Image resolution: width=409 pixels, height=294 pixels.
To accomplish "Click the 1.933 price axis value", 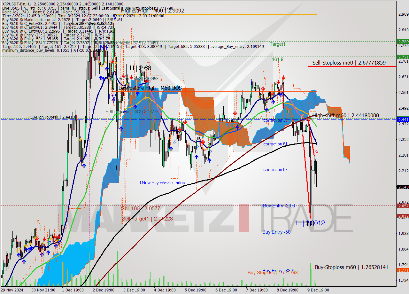I will point(404,233).
